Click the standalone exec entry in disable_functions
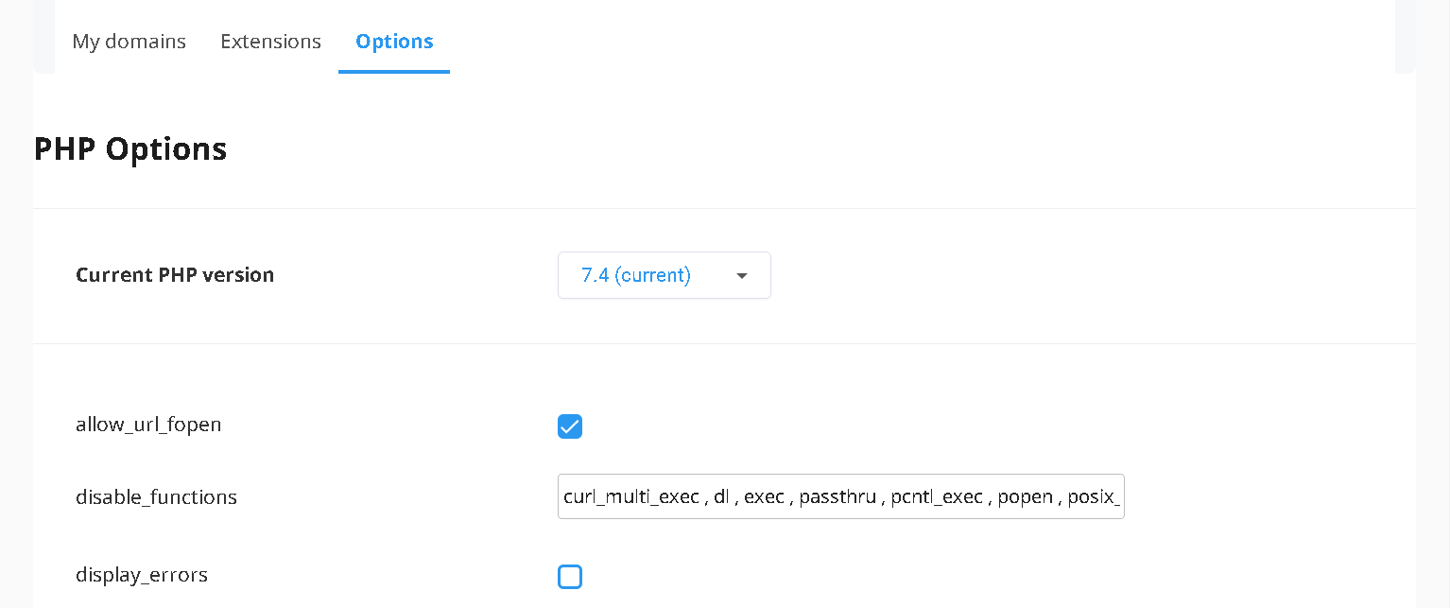This screenshot has width=1450, height=608. 764,497
